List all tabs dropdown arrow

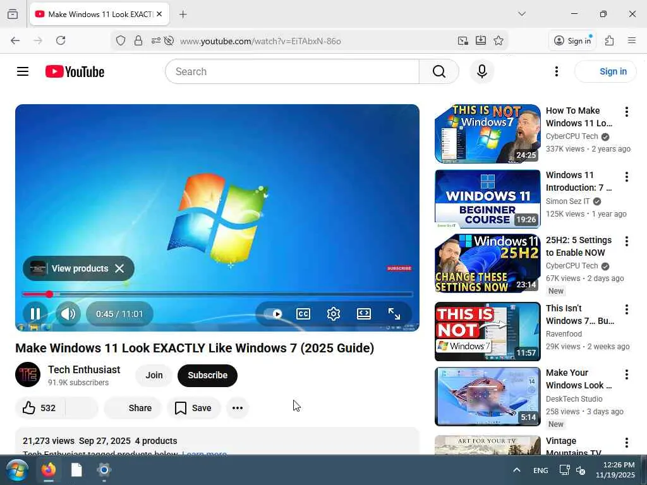(x=522, y=14)
